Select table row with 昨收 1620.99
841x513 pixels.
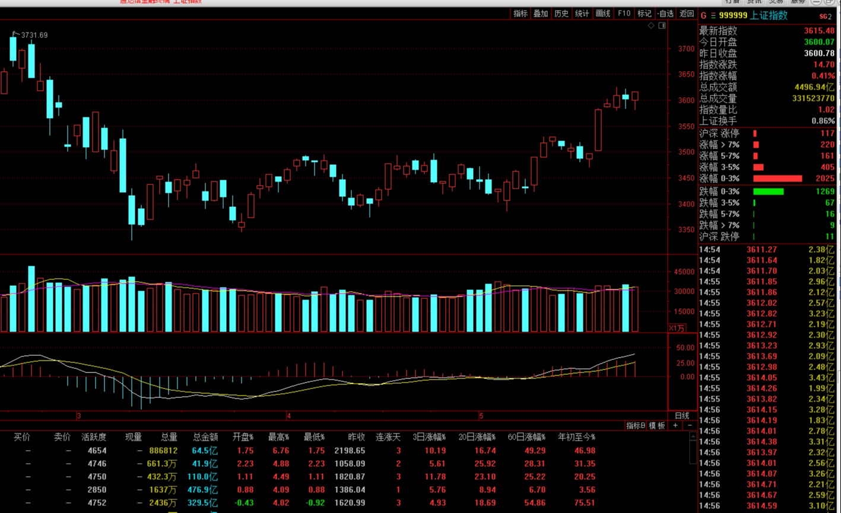coord(344,503)
